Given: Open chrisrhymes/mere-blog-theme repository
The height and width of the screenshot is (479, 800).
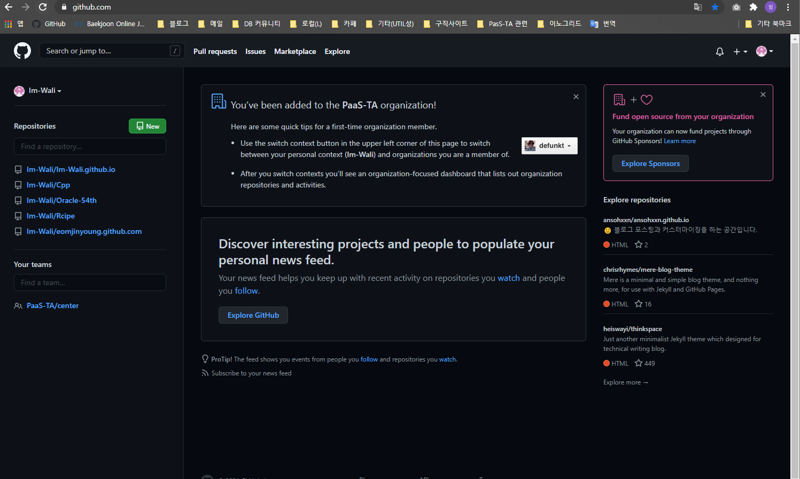Looking at the screenshot, I should 648,270.
